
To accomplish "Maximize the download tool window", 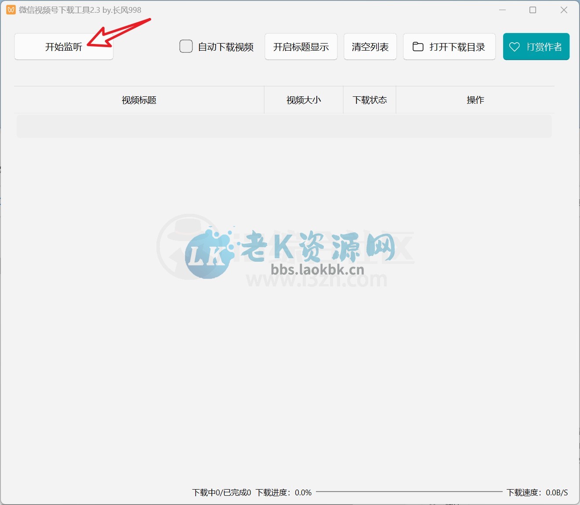I will coord(533,10).
